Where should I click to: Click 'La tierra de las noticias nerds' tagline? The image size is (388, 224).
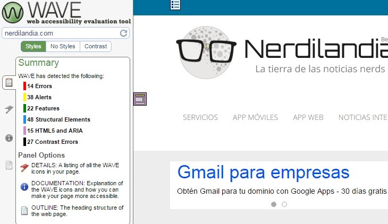pos(320,68)
